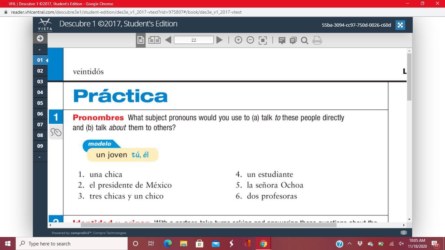Click 'tres chicas y un chico'
445x250 pixels.
pos(126,196)
